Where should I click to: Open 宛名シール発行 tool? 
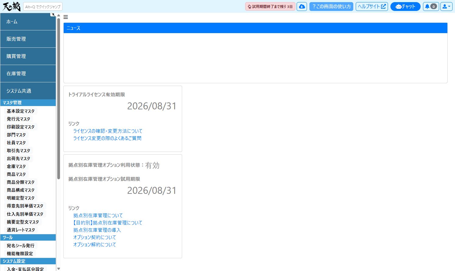[21, 246]
